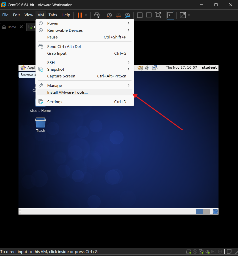
Task: Open the snapshot manager toolbar icon with wrench
Action: click(127, 15)
